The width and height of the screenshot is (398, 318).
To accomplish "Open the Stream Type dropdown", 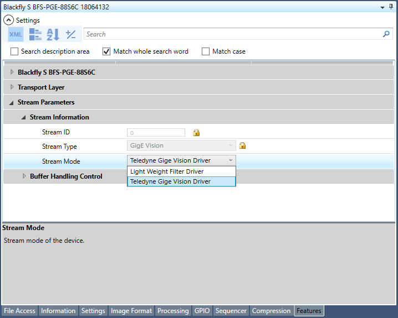I will tap(181, 145).
